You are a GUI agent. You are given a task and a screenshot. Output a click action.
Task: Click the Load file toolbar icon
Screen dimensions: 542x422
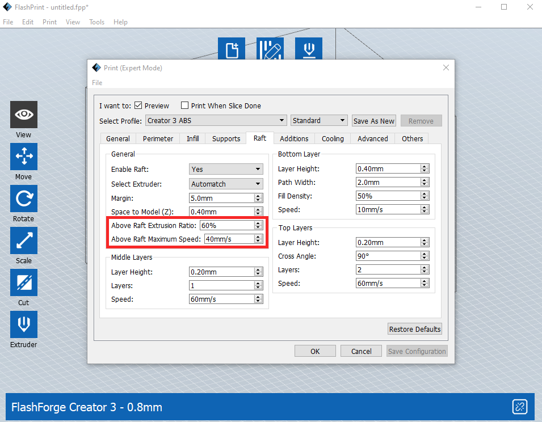(232, 49)
